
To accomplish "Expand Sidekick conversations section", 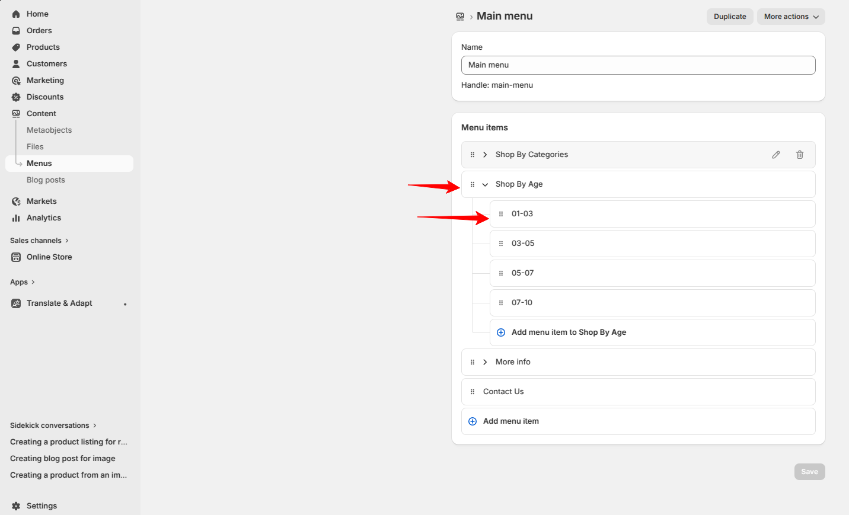I will point(53,426).
